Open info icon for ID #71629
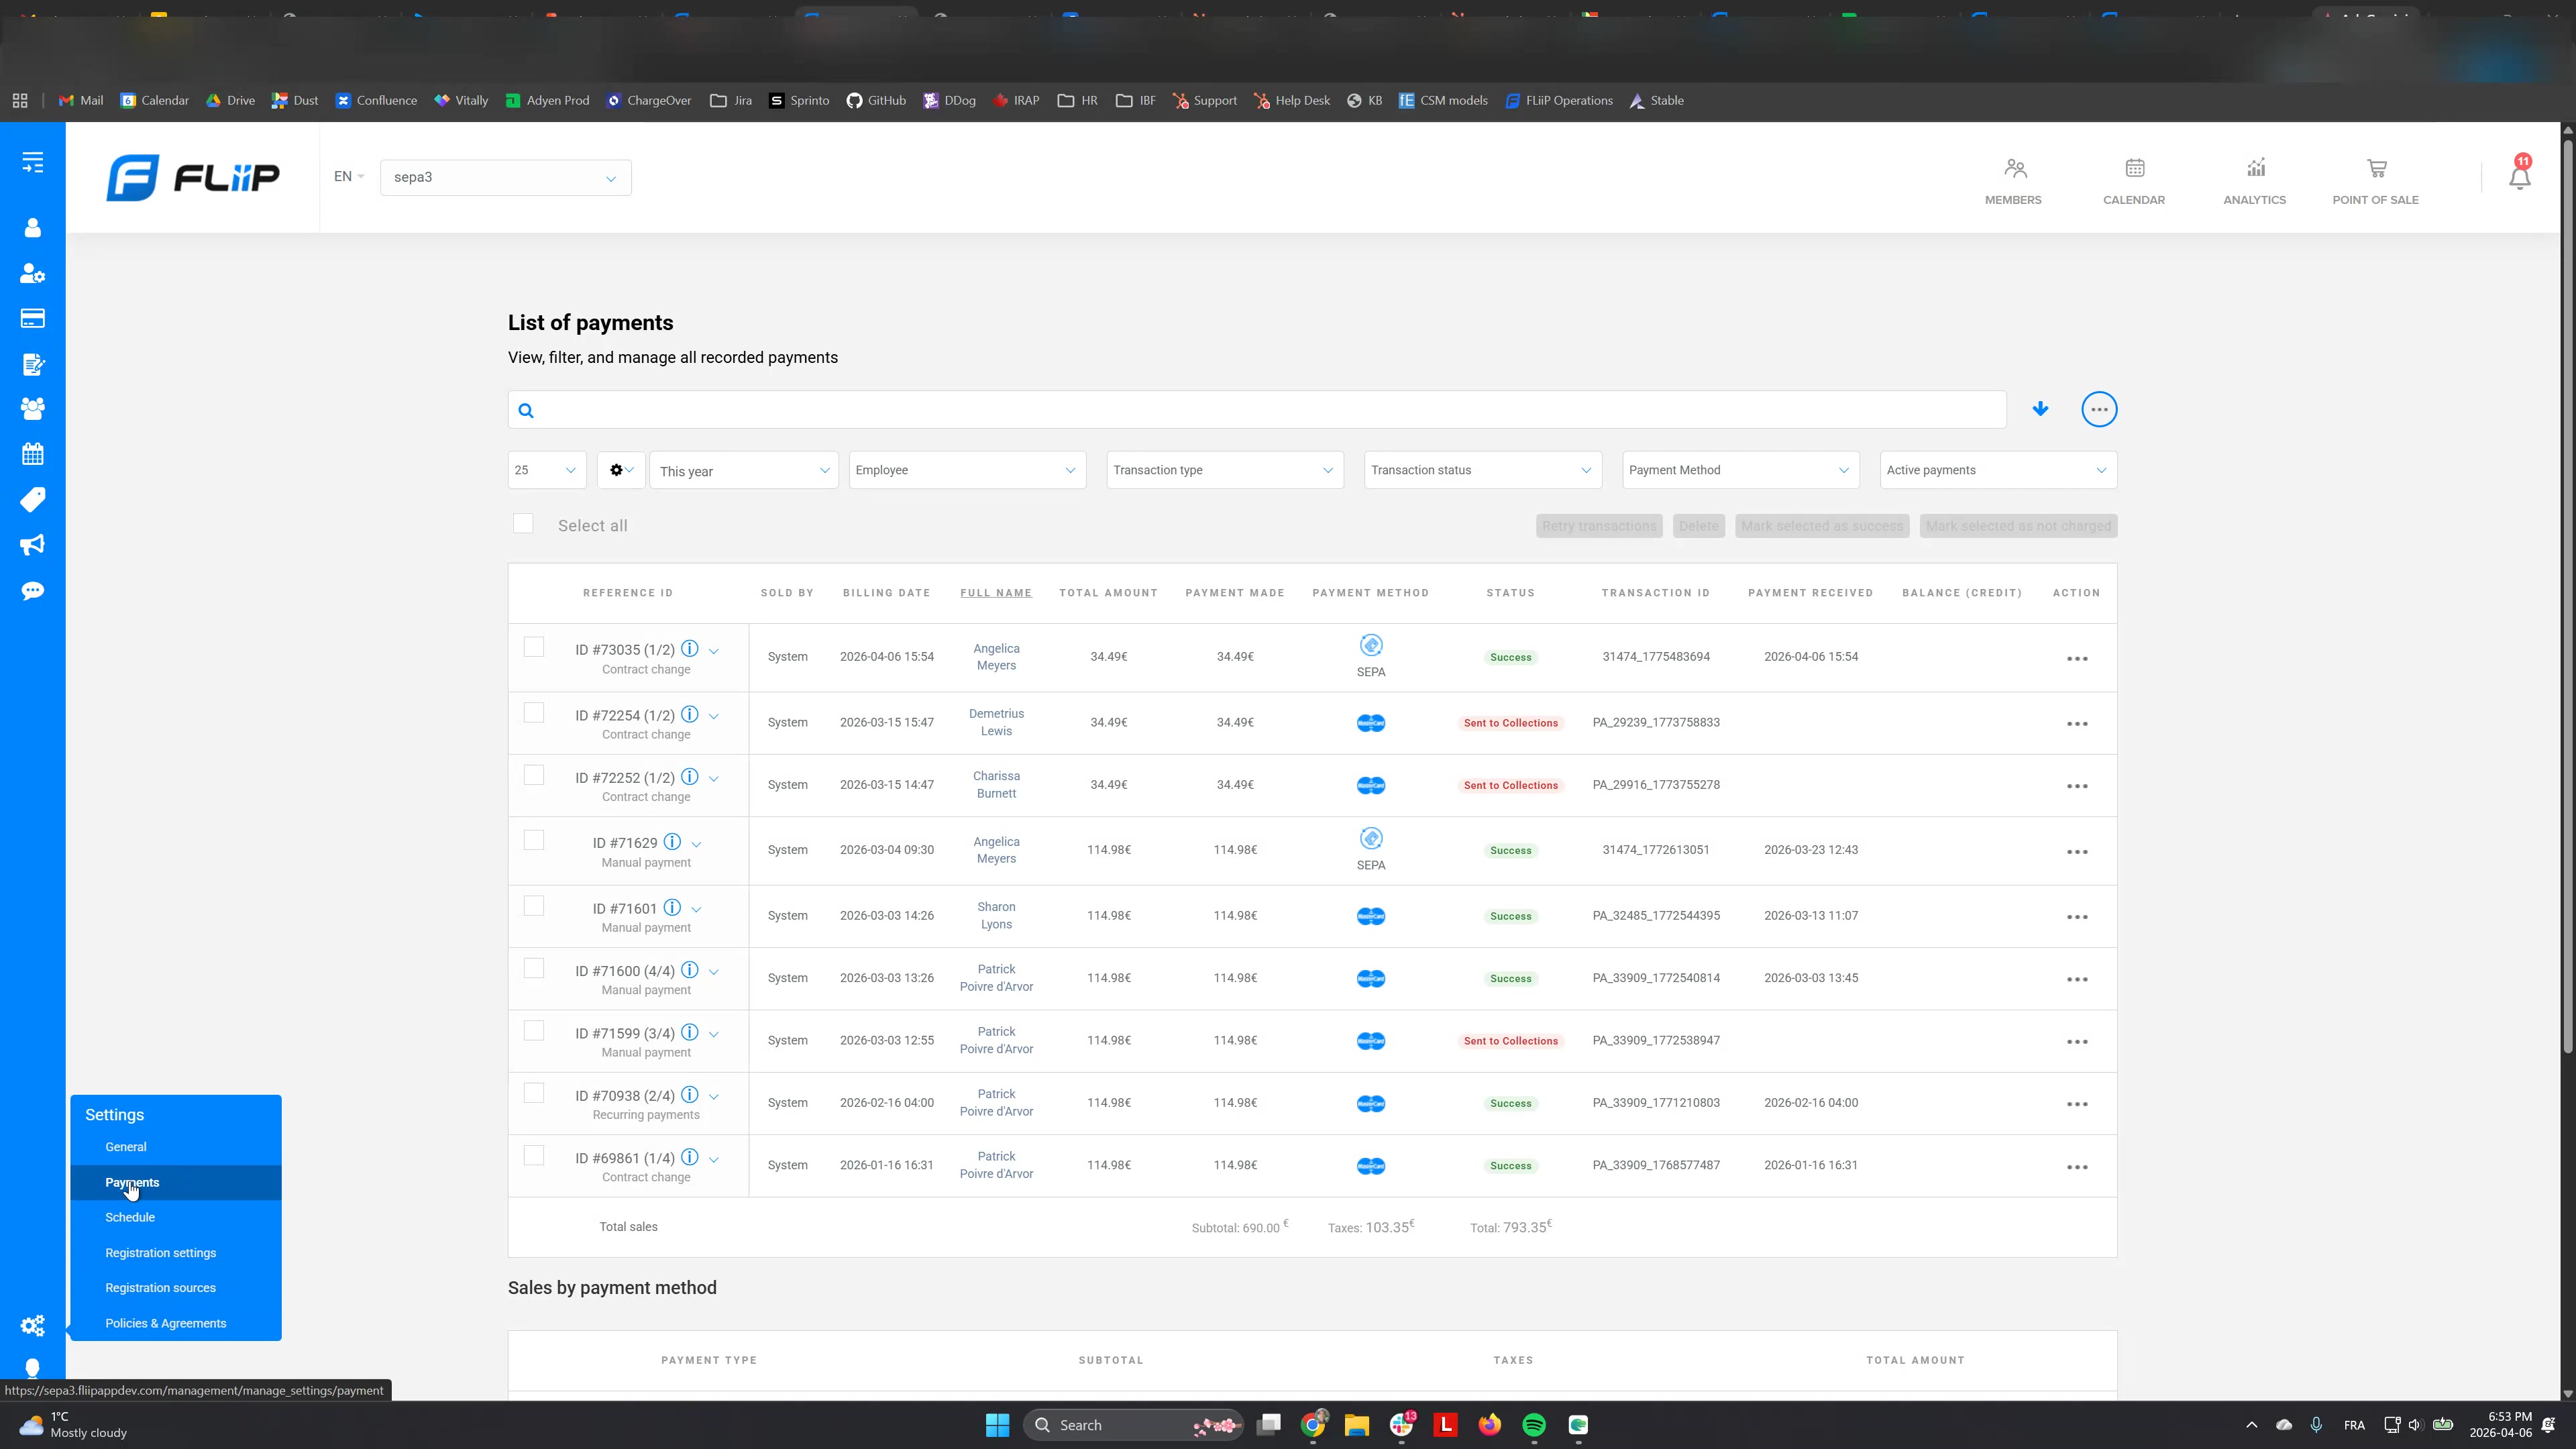2576x1449 pixels. pos(672,842)
